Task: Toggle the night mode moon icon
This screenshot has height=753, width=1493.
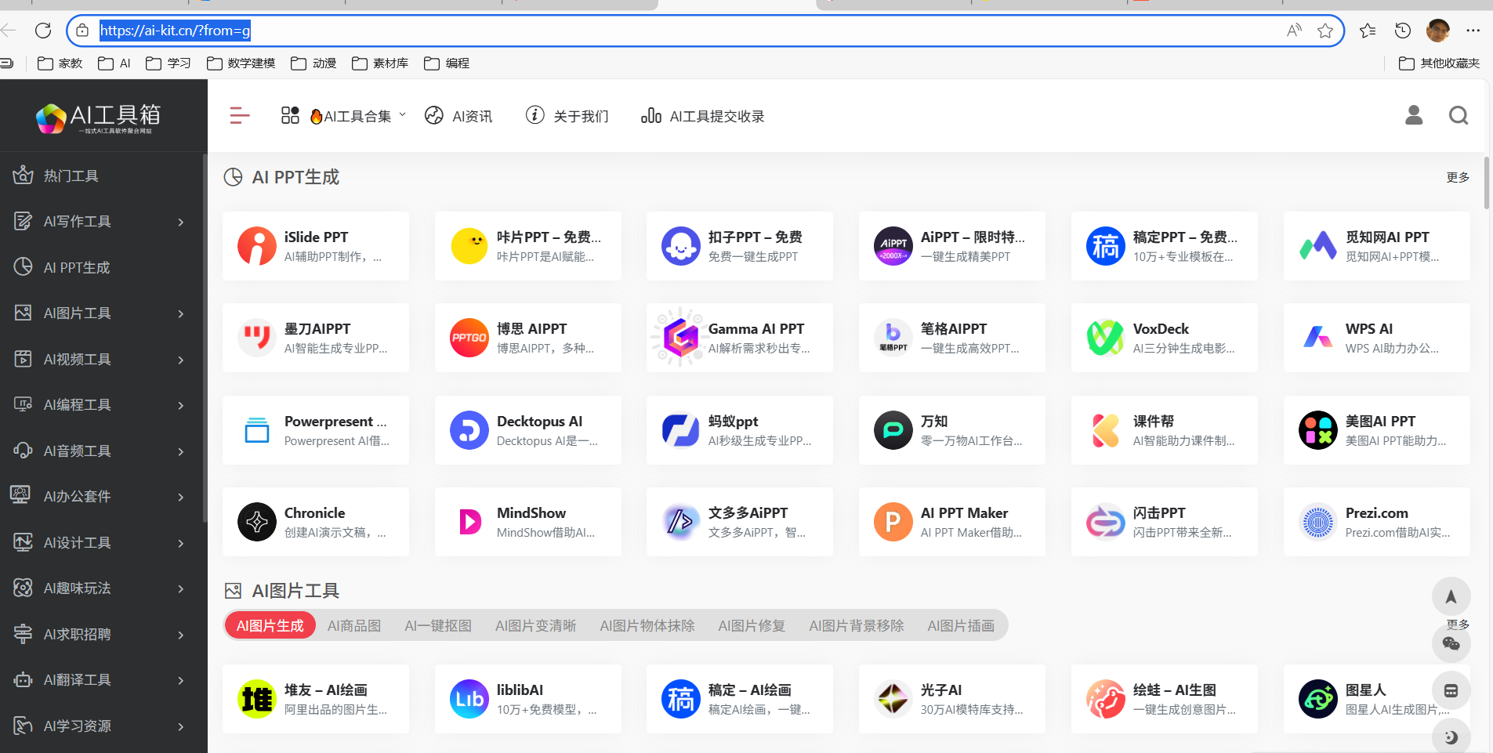Action: tap(1451, 737)
